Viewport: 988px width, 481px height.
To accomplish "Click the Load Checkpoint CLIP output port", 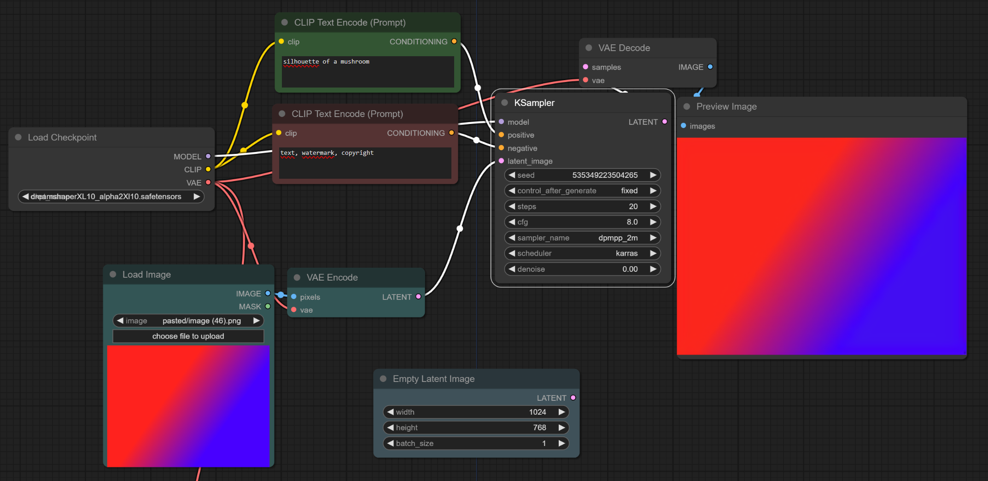I will [x=208, y=169].
